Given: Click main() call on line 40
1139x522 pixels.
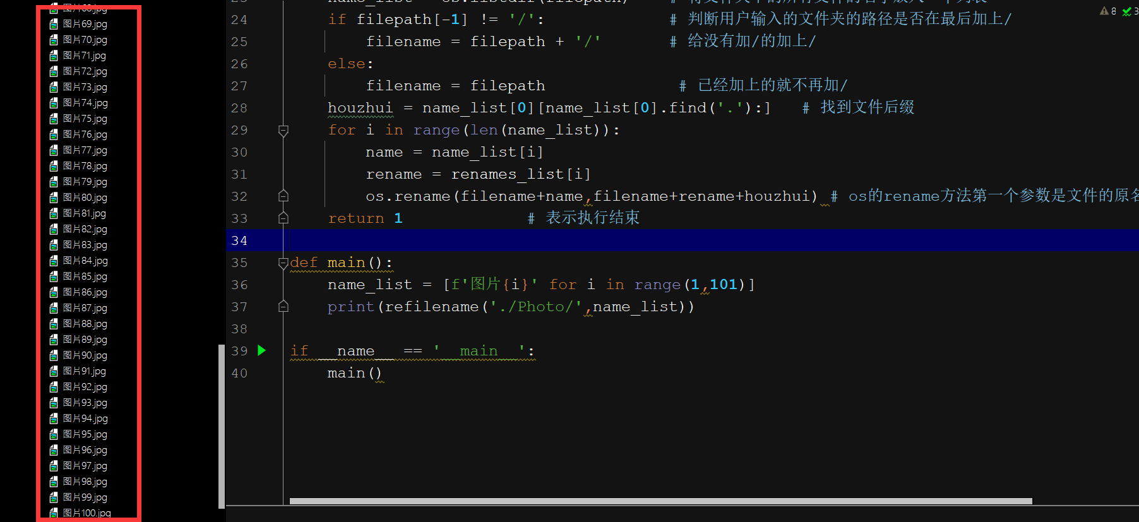Looking at the screenshot, I should pos(355,373).
